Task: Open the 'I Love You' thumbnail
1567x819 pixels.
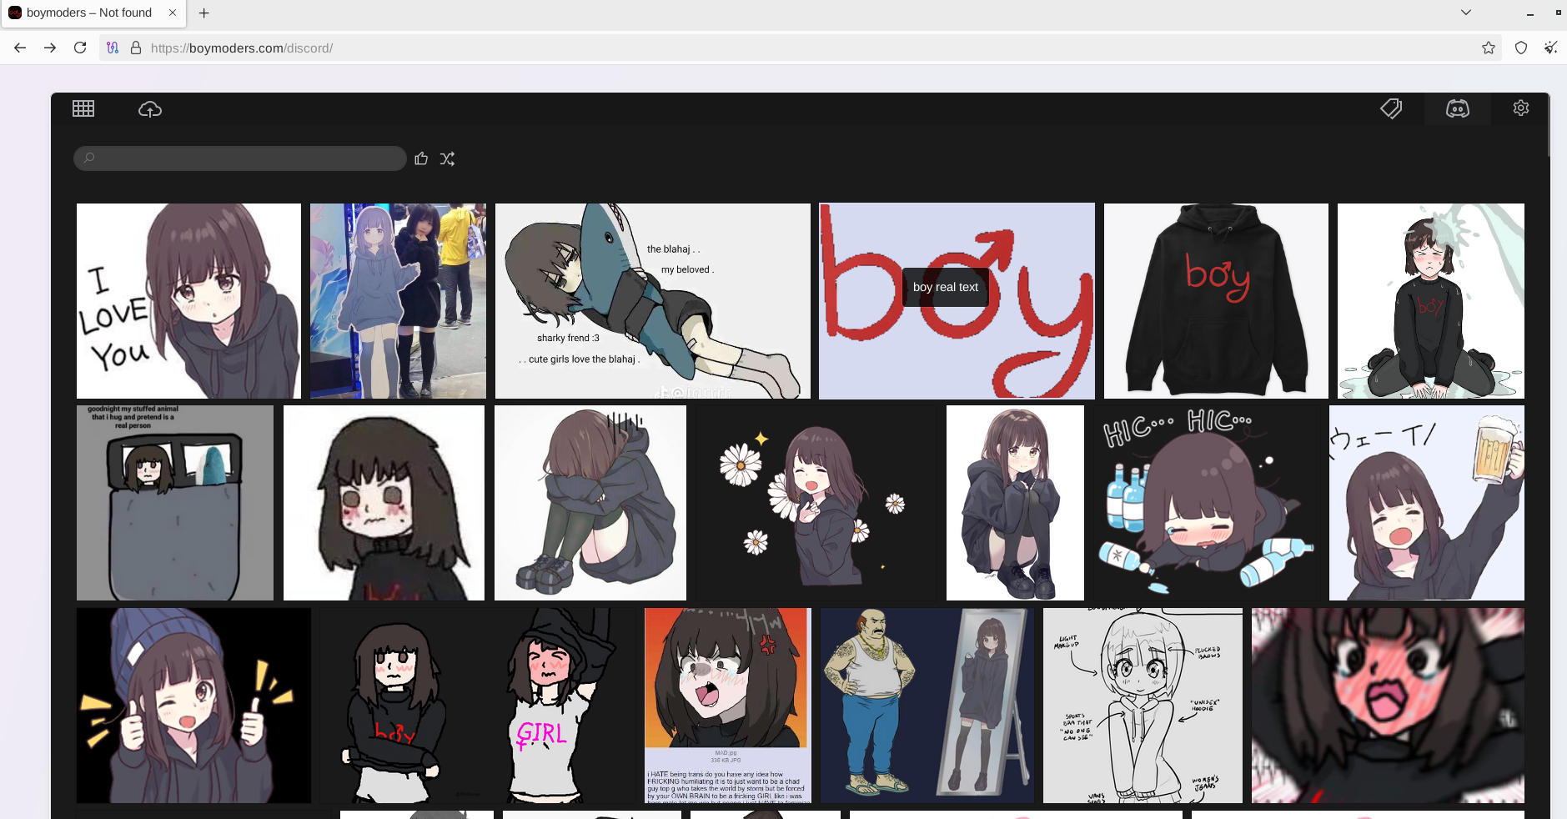Action: tap(188, 301)
